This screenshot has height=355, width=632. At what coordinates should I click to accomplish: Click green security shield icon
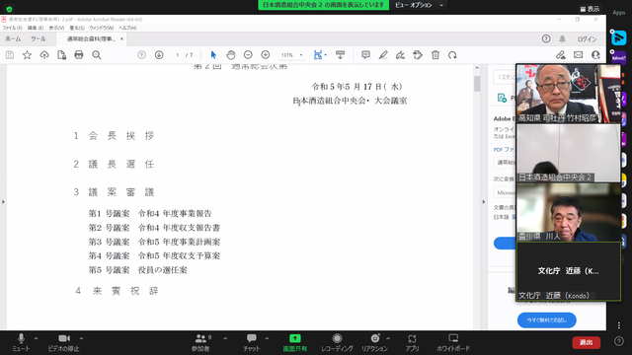tap(9, 9)
